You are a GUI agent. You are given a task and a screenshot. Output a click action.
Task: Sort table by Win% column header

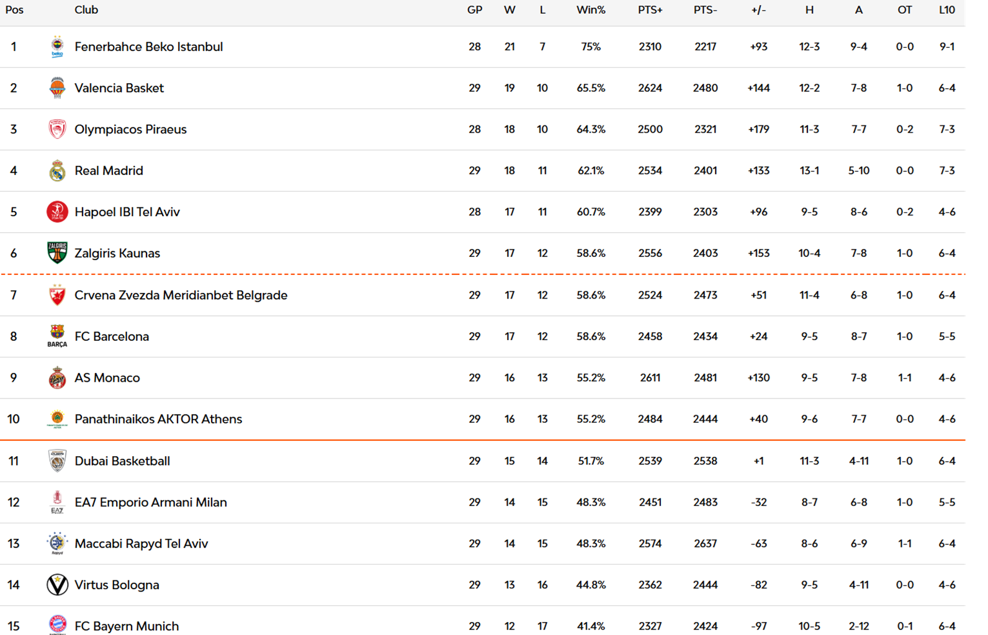click(x=590, y=10)
